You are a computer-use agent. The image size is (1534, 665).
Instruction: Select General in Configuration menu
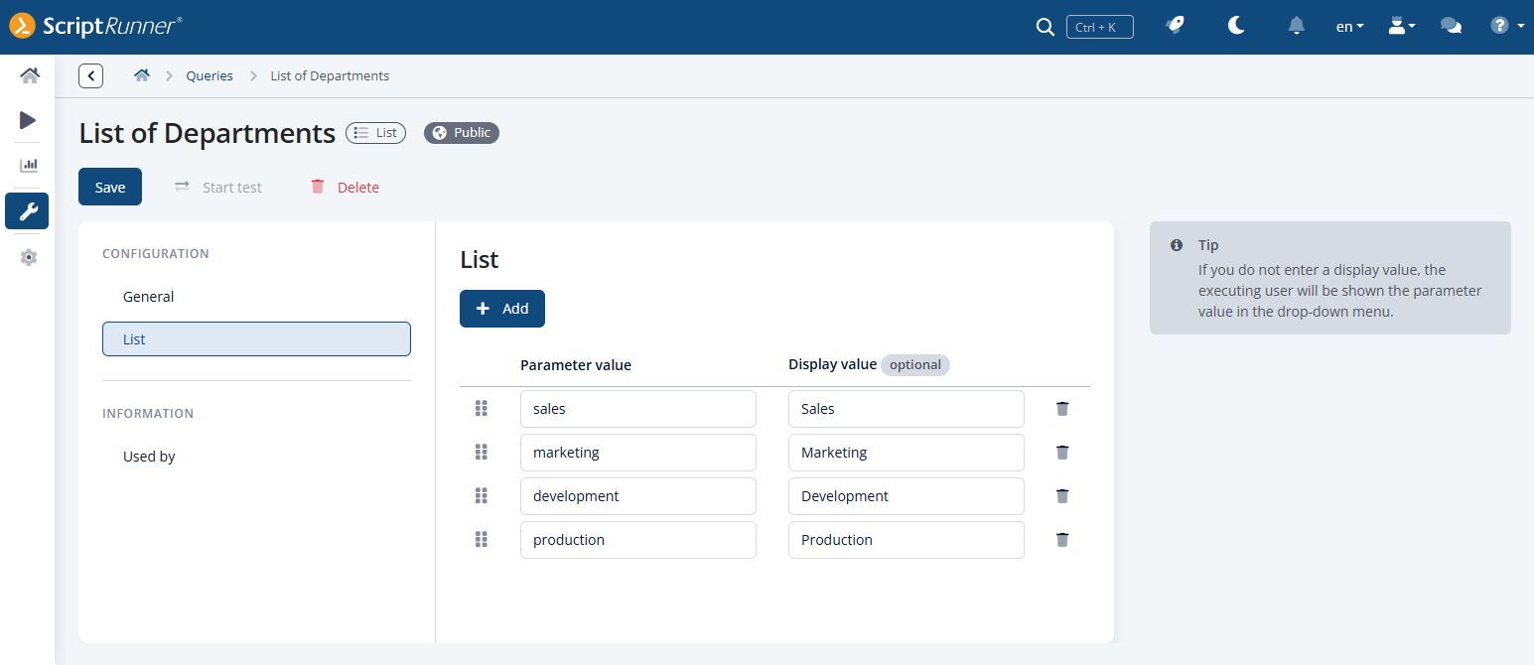pyautogui.click(x=256, y=297)
